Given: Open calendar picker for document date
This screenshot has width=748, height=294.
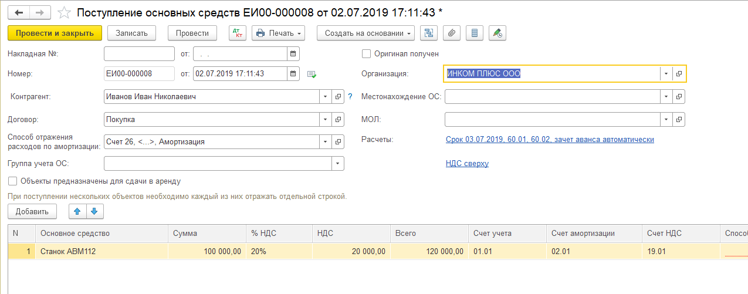Looking at the screenshot, I should point(293,73).
